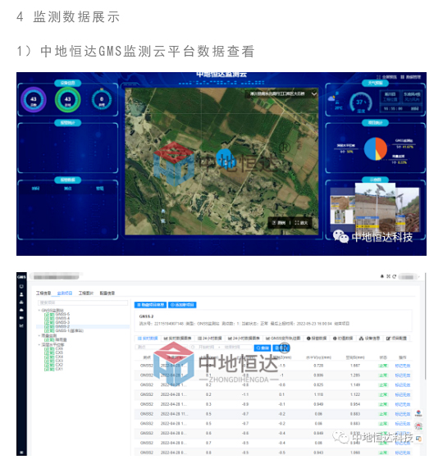Click the green online devices gauge showing 43
Image resolution: width=443 pixels, height=473 pixels.
pyautogui.click(x=67, y=99)
